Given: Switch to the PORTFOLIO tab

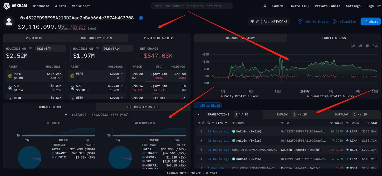Looking at the screenshot, I should click(34, 38).
